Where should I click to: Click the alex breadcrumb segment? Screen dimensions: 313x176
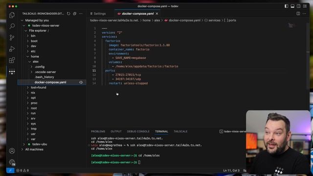point(157,21)
